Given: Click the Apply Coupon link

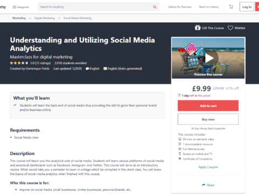Looking at the screenshot, I should point(208,167).
